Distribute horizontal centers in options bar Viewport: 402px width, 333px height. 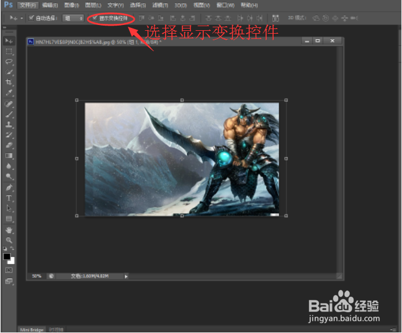[x=250, y=18]
